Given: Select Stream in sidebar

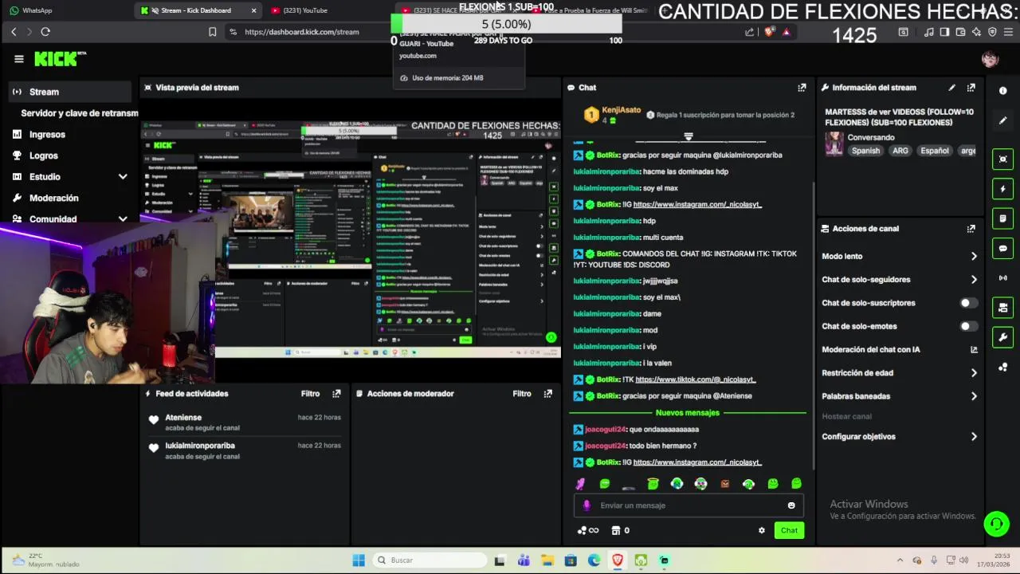Looking at the screenshot, I should pyautogui.click(x=70, y=92).
